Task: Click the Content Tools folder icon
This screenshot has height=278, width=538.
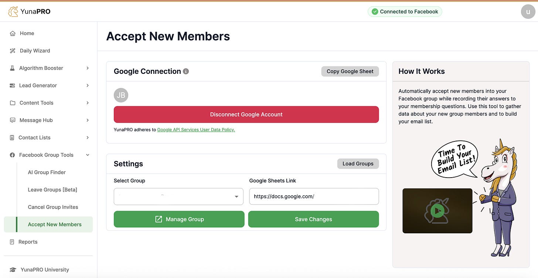Action: pos(13,103)
